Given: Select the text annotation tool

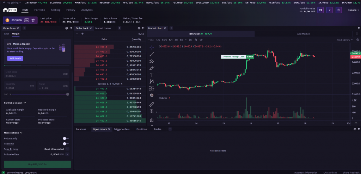Looking at the screenshot, I should 152,75.
